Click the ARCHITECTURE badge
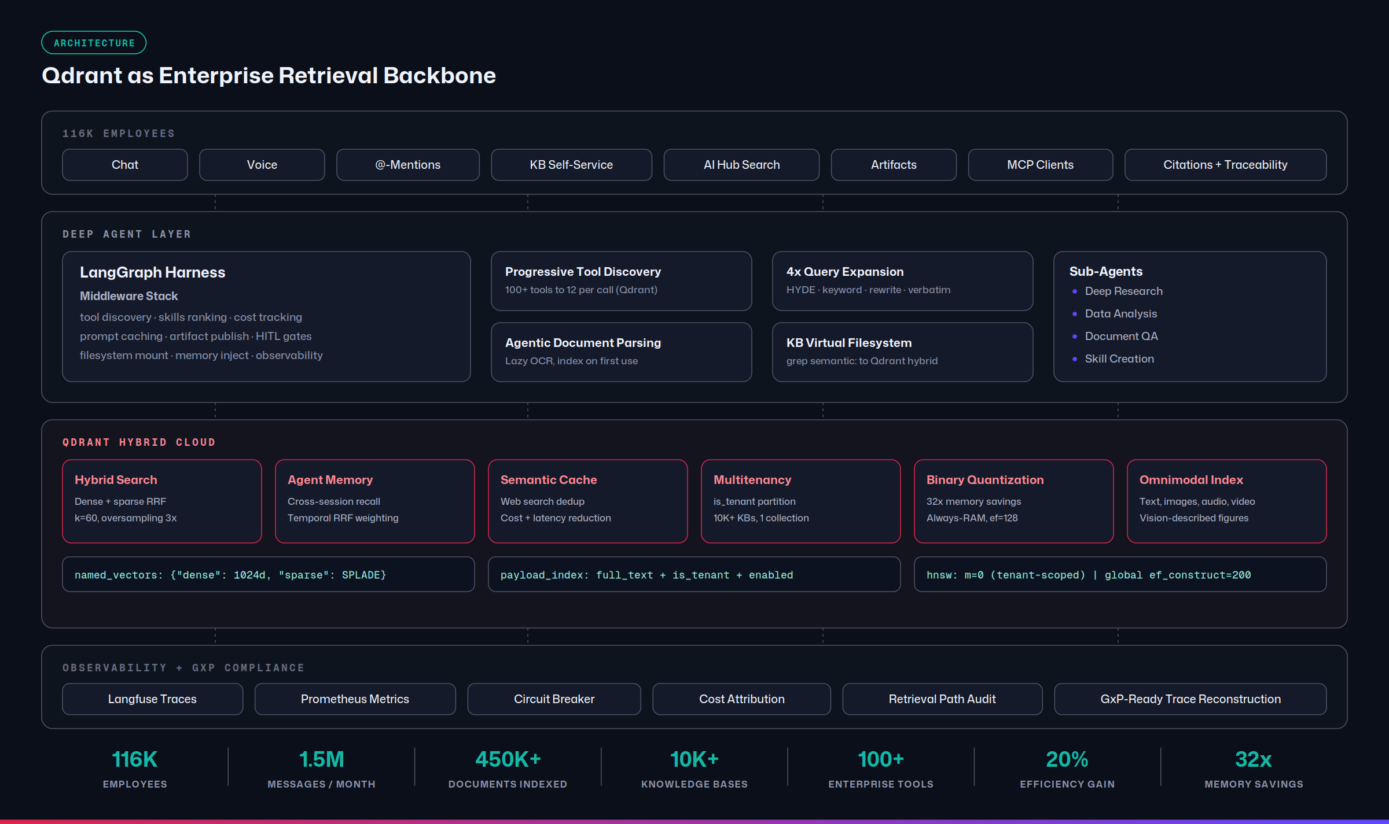This screenshot has width=1389, height=824. click(94, 43)
